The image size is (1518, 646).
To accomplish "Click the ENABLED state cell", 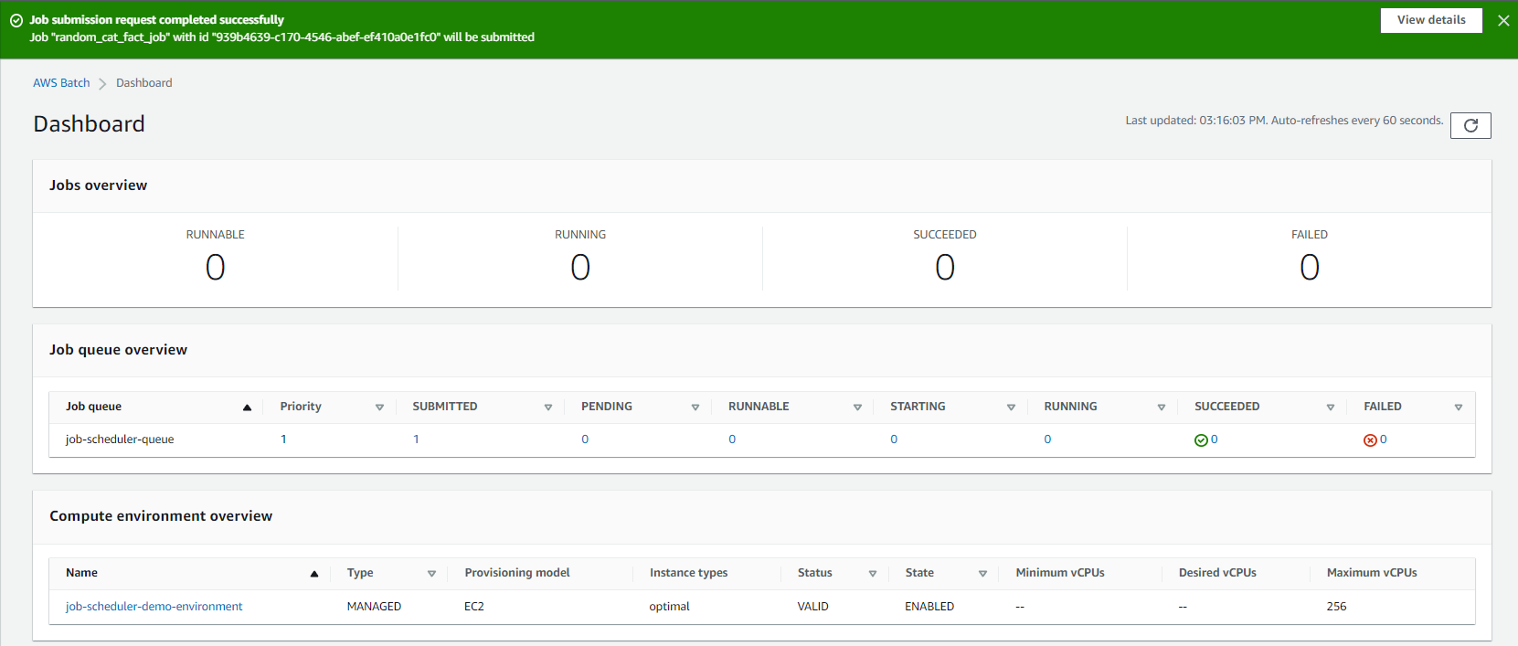I will point(929,607).
